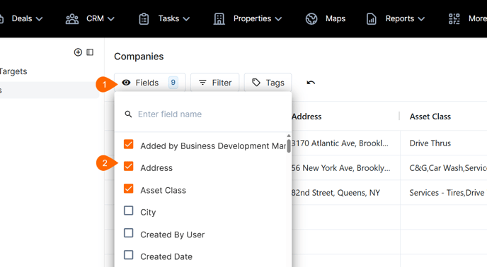Viewport: 487px width, 267px height.
Task: Open Targets in the sidebar
Action: tap(13, 71)
